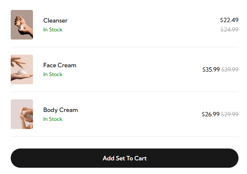The image size is (247, 174).
Task: Open the Body Cream product image
Action: tap(22, 114)
